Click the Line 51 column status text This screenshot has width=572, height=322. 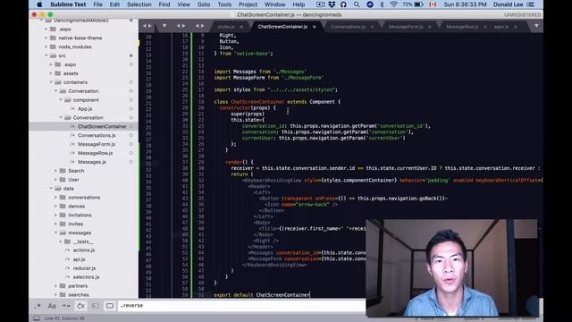point(64,318)
